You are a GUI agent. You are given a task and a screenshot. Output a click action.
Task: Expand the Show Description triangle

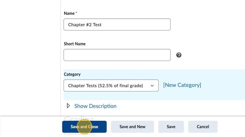(68, 106)
